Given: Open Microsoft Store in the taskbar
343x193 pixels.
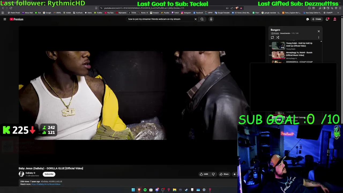Looking at the screenshot, I should coord(151,190).
